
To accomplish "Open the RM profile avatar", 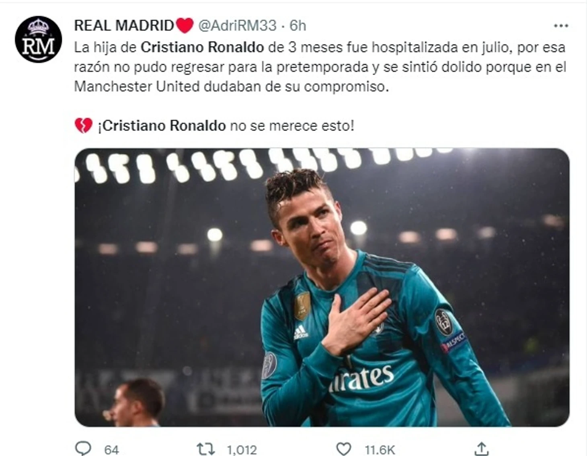I will point(38,40).
